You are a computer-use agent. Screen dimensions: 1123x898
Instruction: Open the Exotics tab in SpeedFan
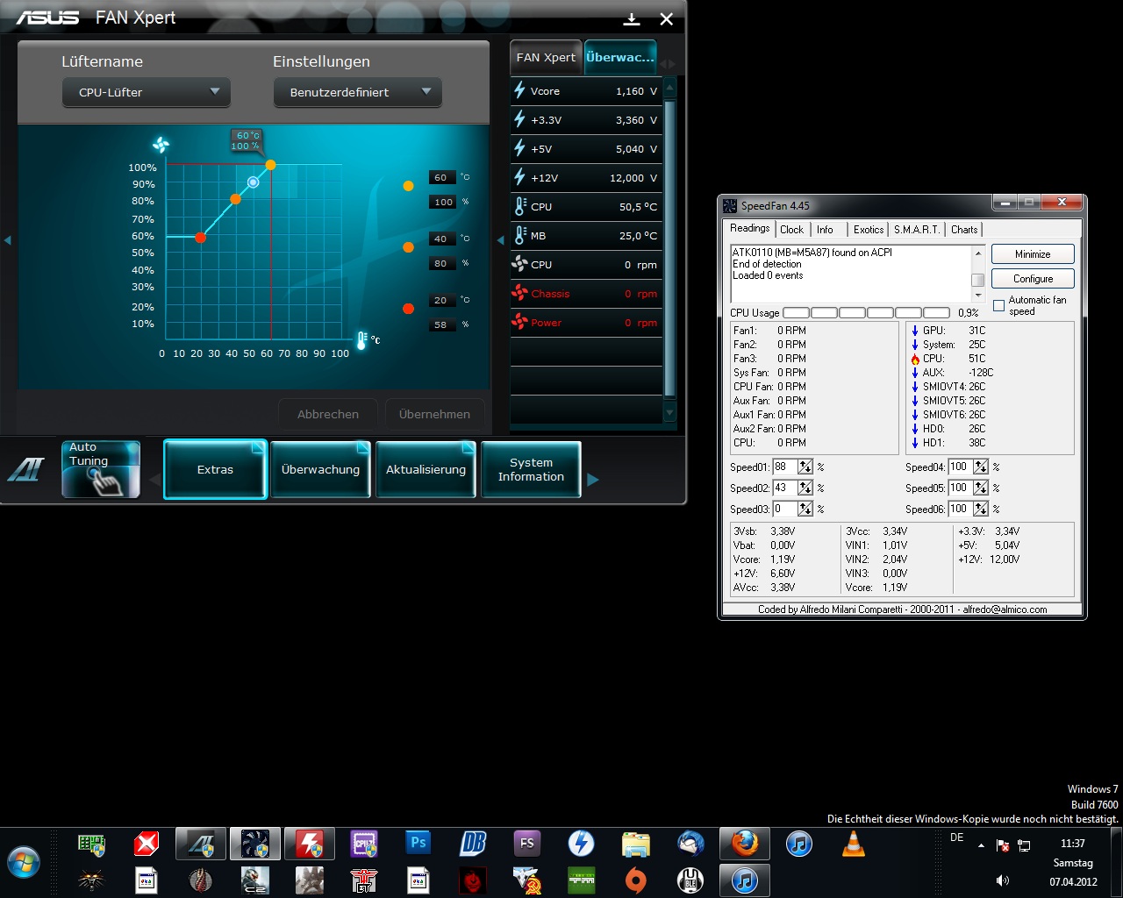869,230
